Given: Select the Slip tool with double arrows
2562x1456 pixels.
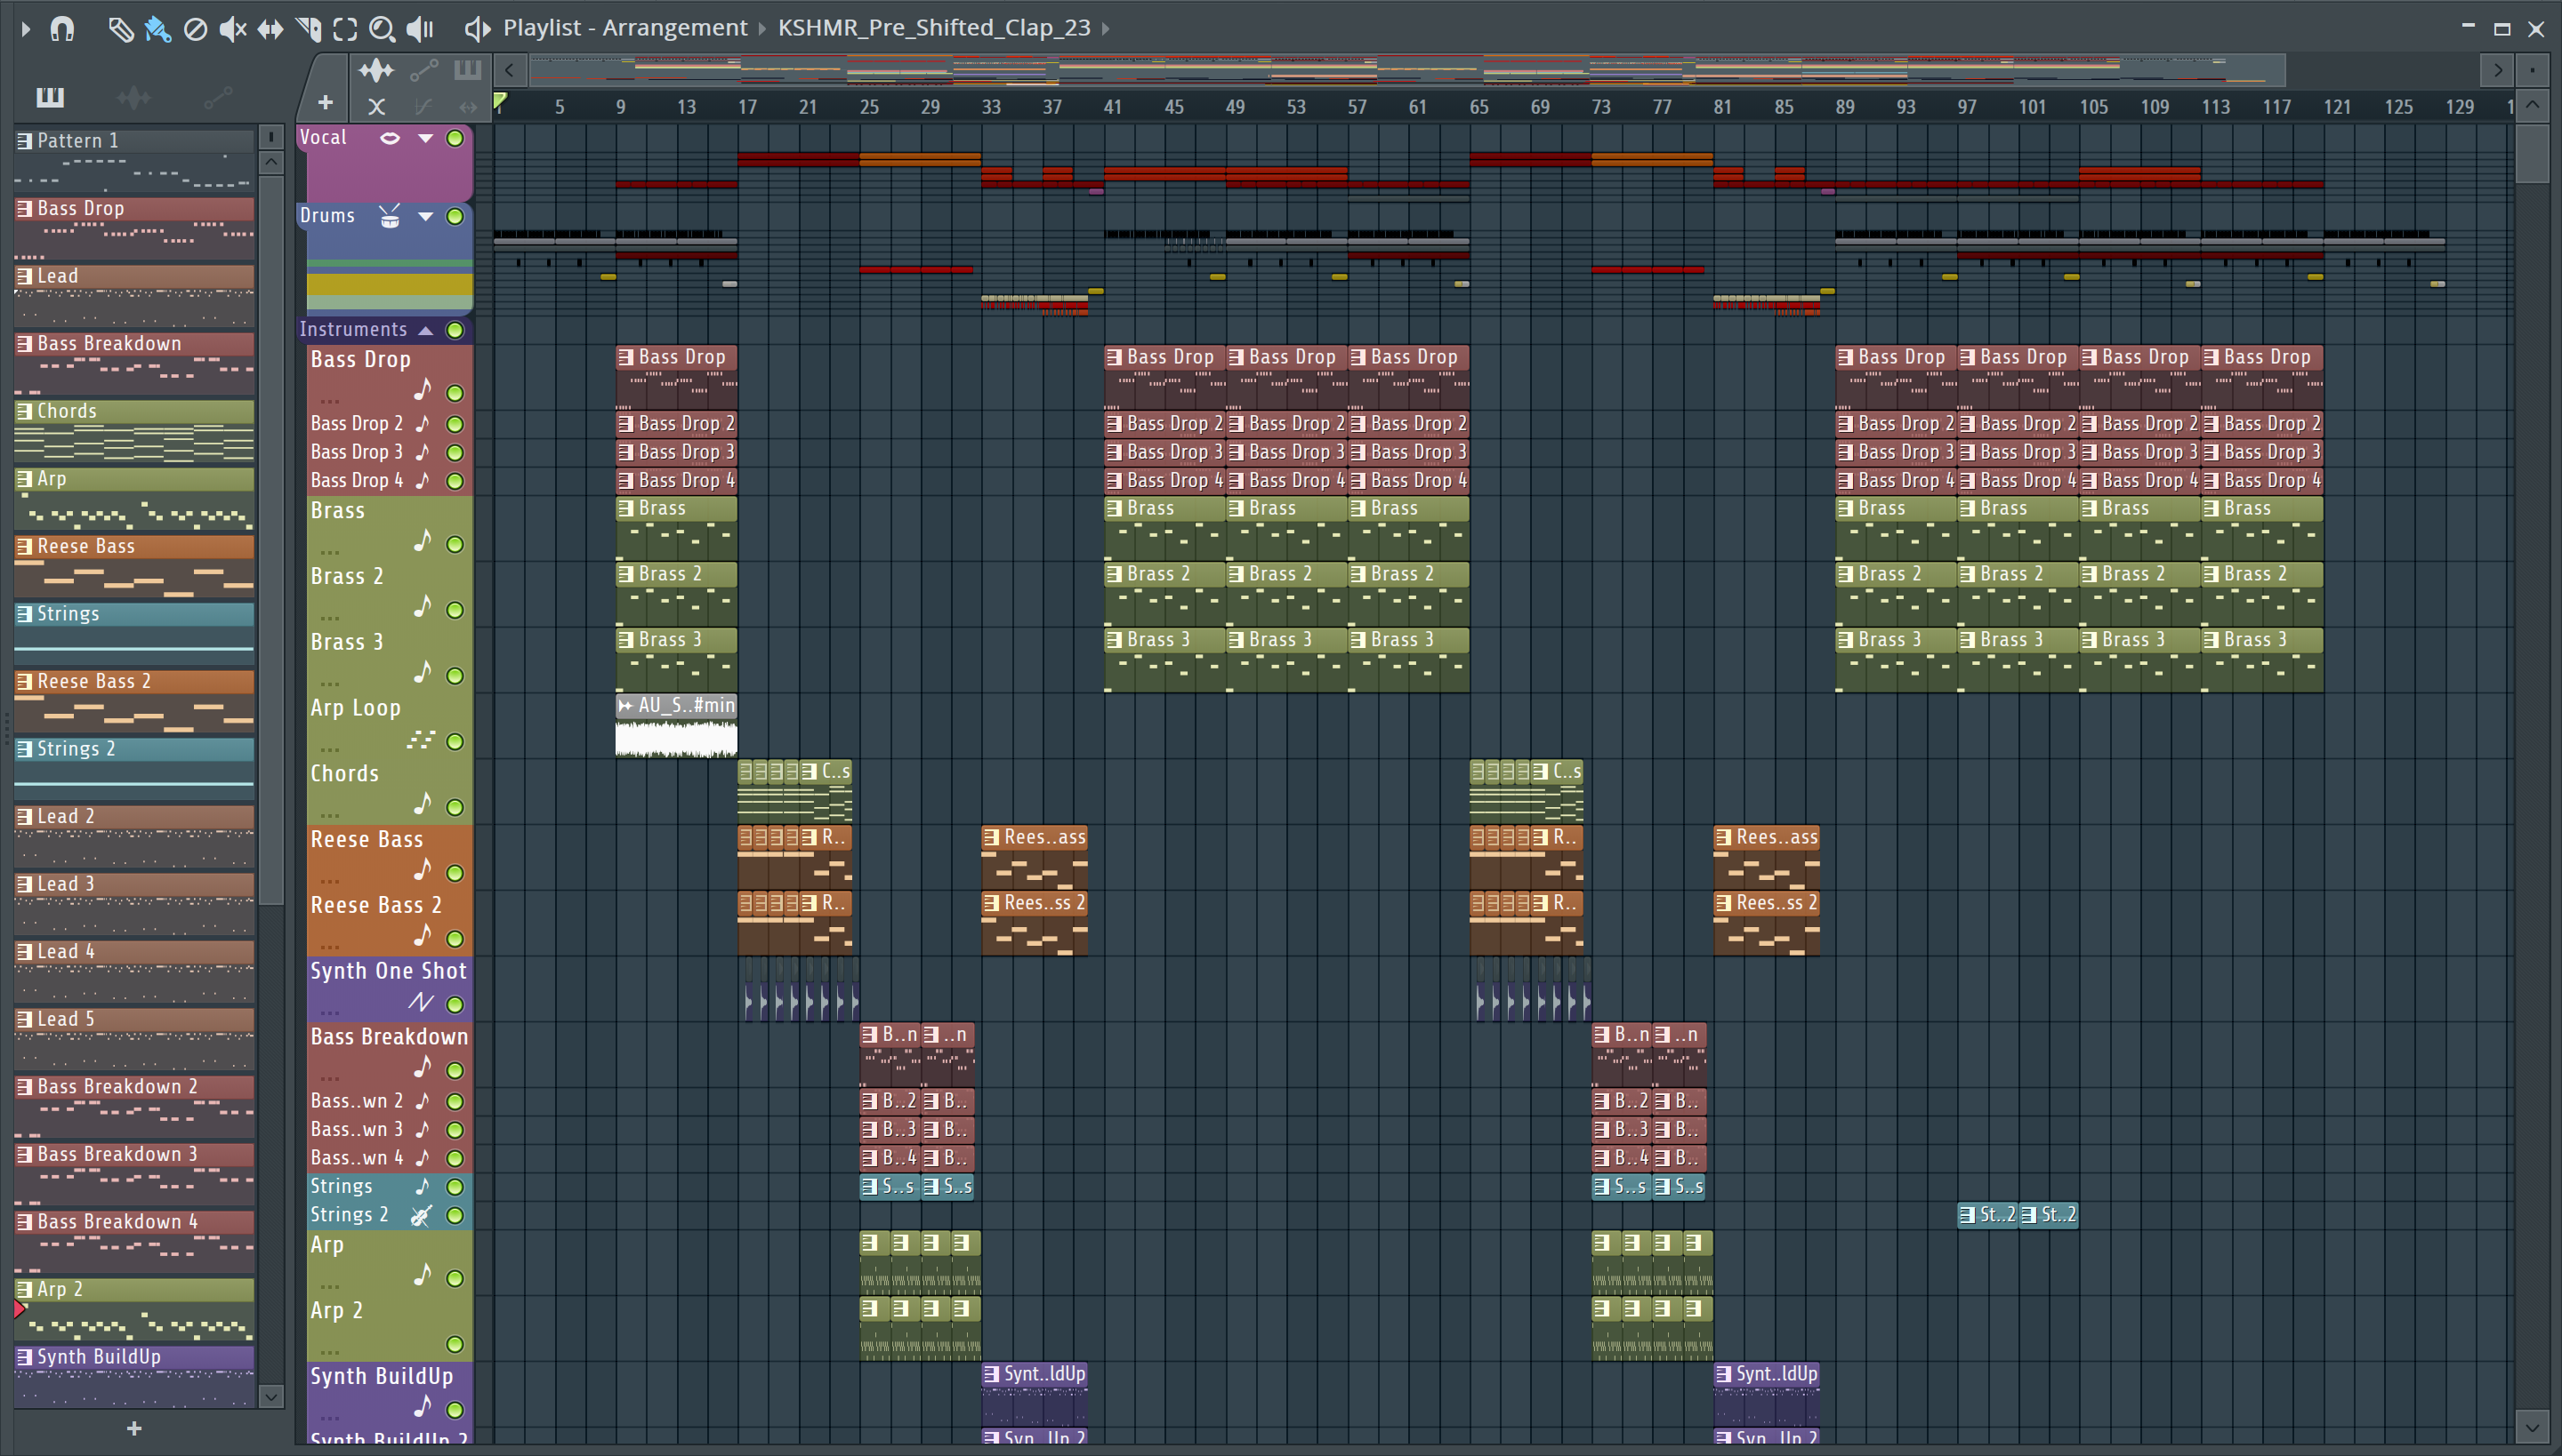Looking at the screenshot, I should (270, 29).
